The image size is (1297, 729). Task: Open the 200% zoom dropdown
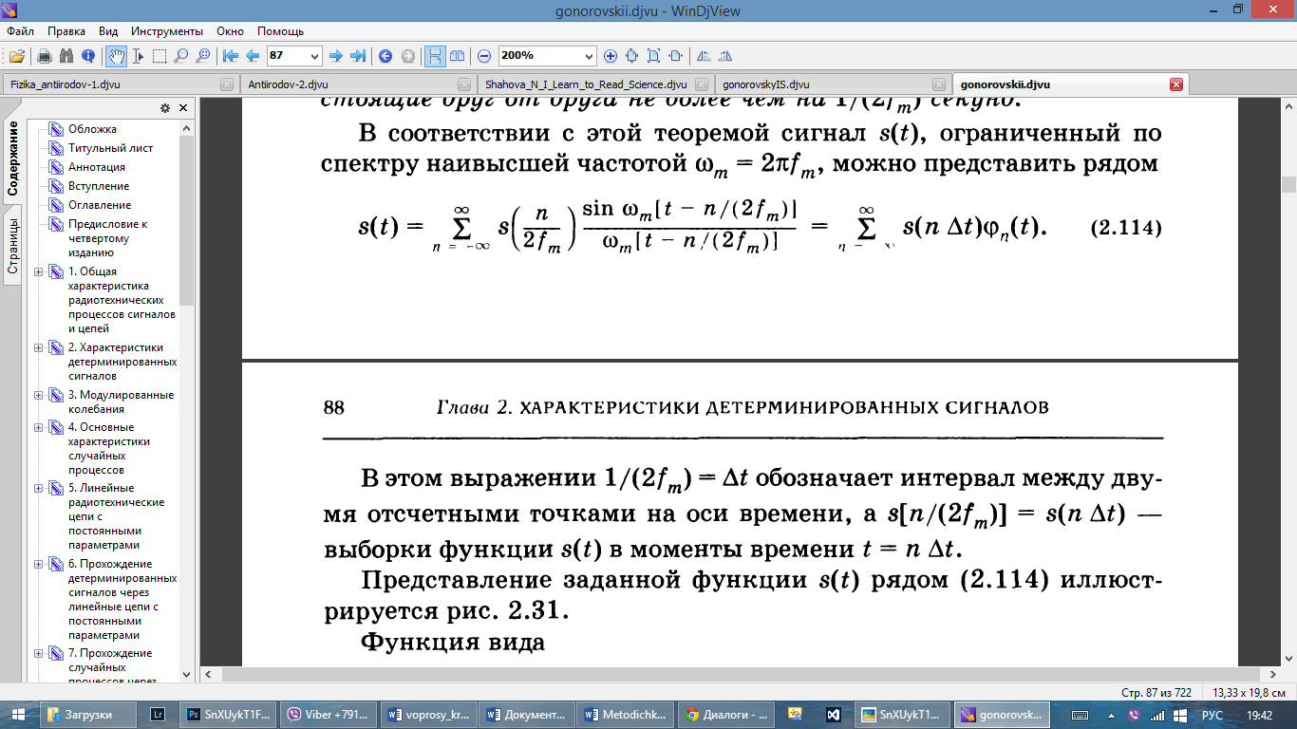[589, 56]
